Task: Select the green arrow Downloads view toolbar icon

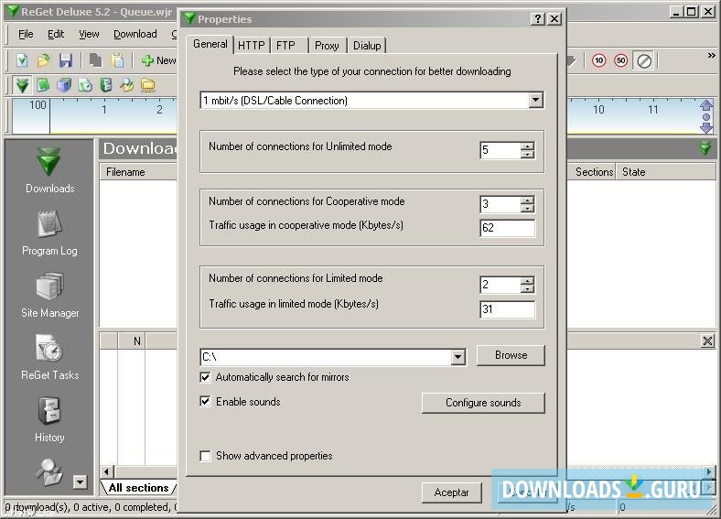Action: tap(22, 85)
